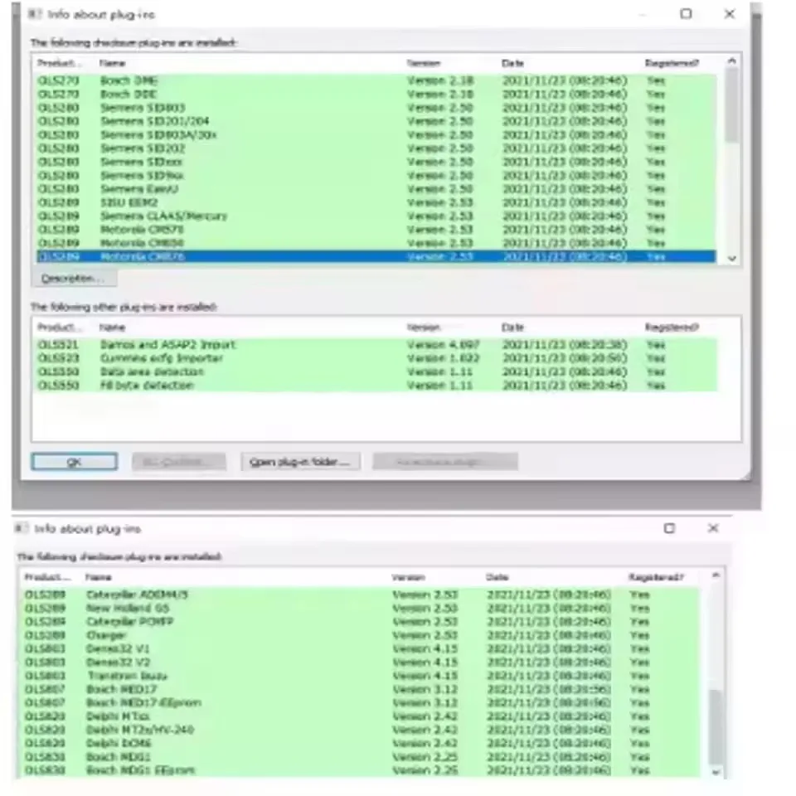Sort upper checksum list by Name column header
The image size is (796, 796).
tap(112, 63)
